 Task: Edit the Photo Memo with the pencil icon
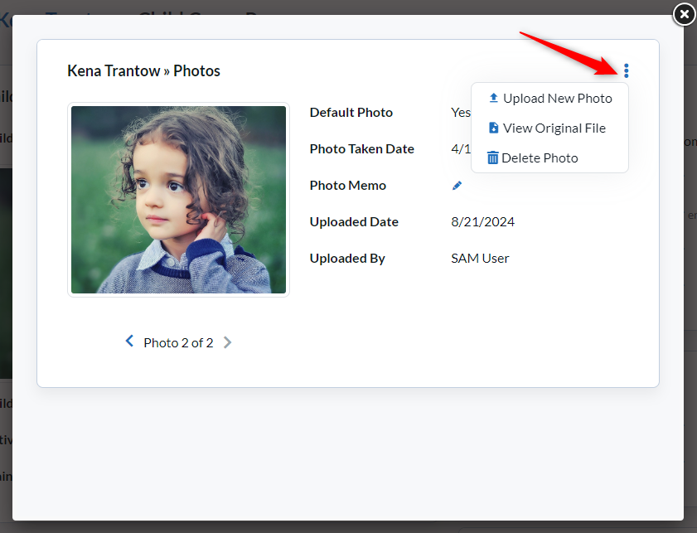pyautogui.click(x=457, y=186)
